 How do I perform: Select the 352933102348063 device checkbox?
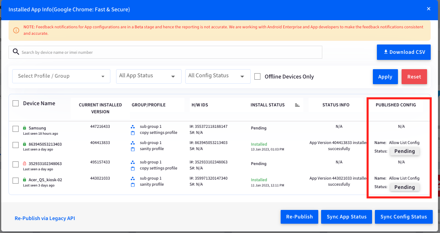[x=16, y=164]
